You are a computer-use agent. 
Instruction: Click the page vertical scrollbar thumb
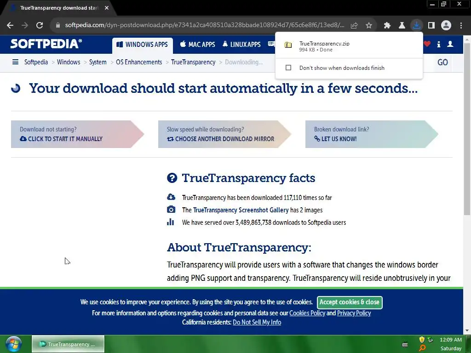point(467,129)
